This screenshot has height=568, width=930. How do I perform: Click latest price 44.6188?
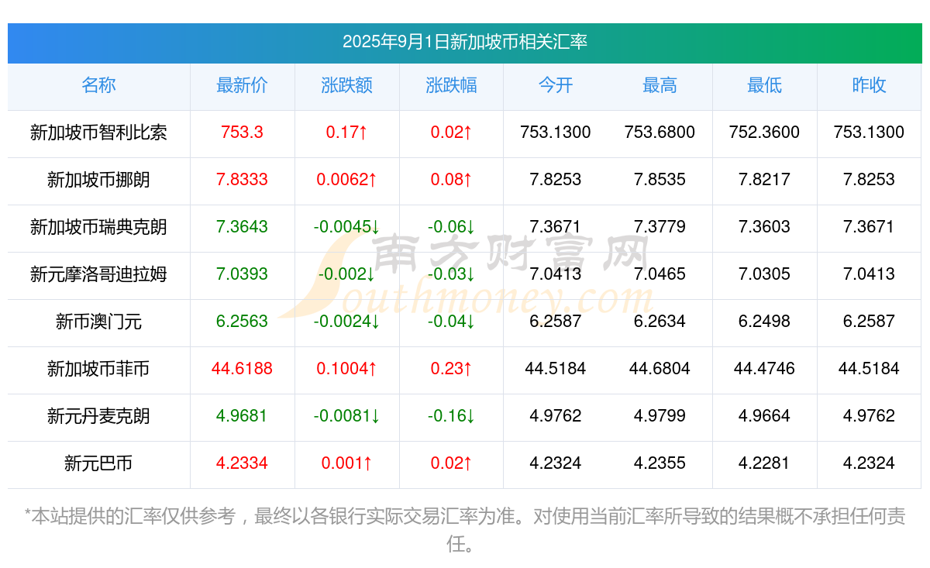click(x=242, y=369)
